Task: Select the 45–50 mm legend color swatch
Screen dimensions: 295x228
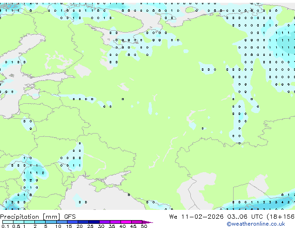Action: [x=137, y=222]
